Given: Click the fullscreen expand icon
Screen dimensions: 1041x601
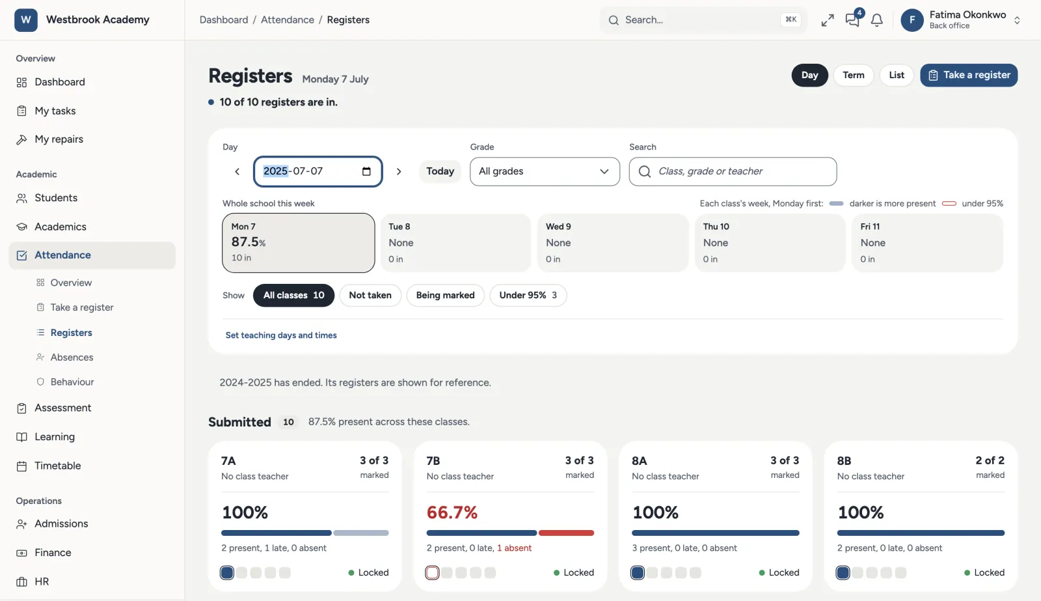Looking at the screenshot, I should [x=827, y=20].
